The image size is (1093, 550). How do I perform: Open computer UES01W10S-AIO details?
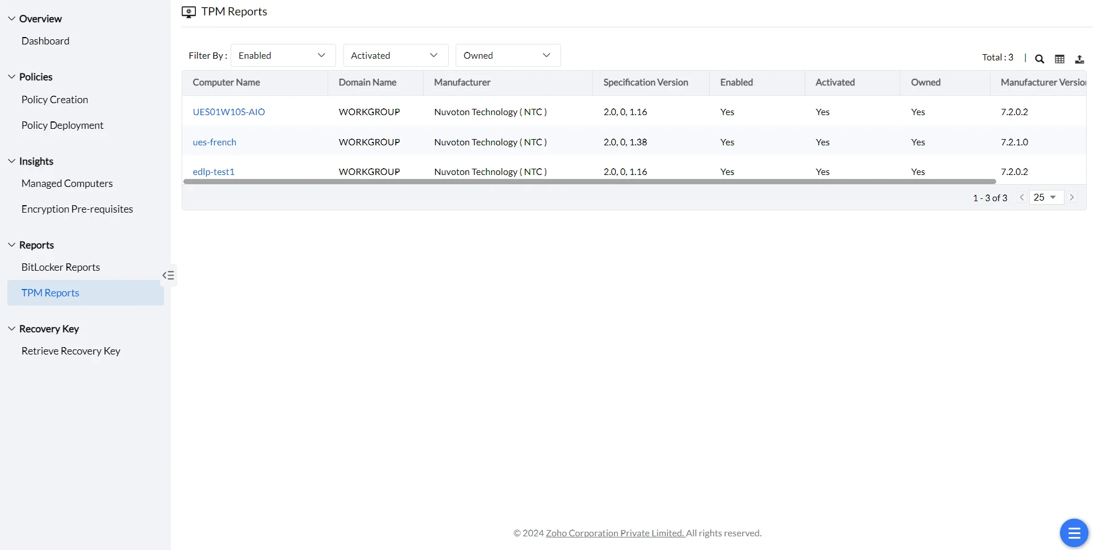coord(229,112)
